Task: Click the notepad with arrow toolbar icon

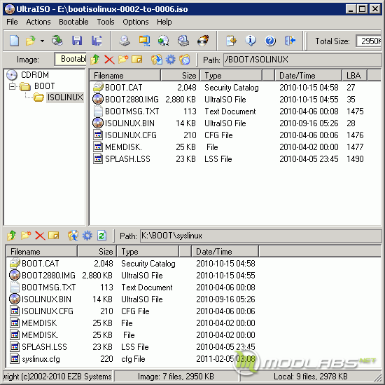Action: click(231, 41)
